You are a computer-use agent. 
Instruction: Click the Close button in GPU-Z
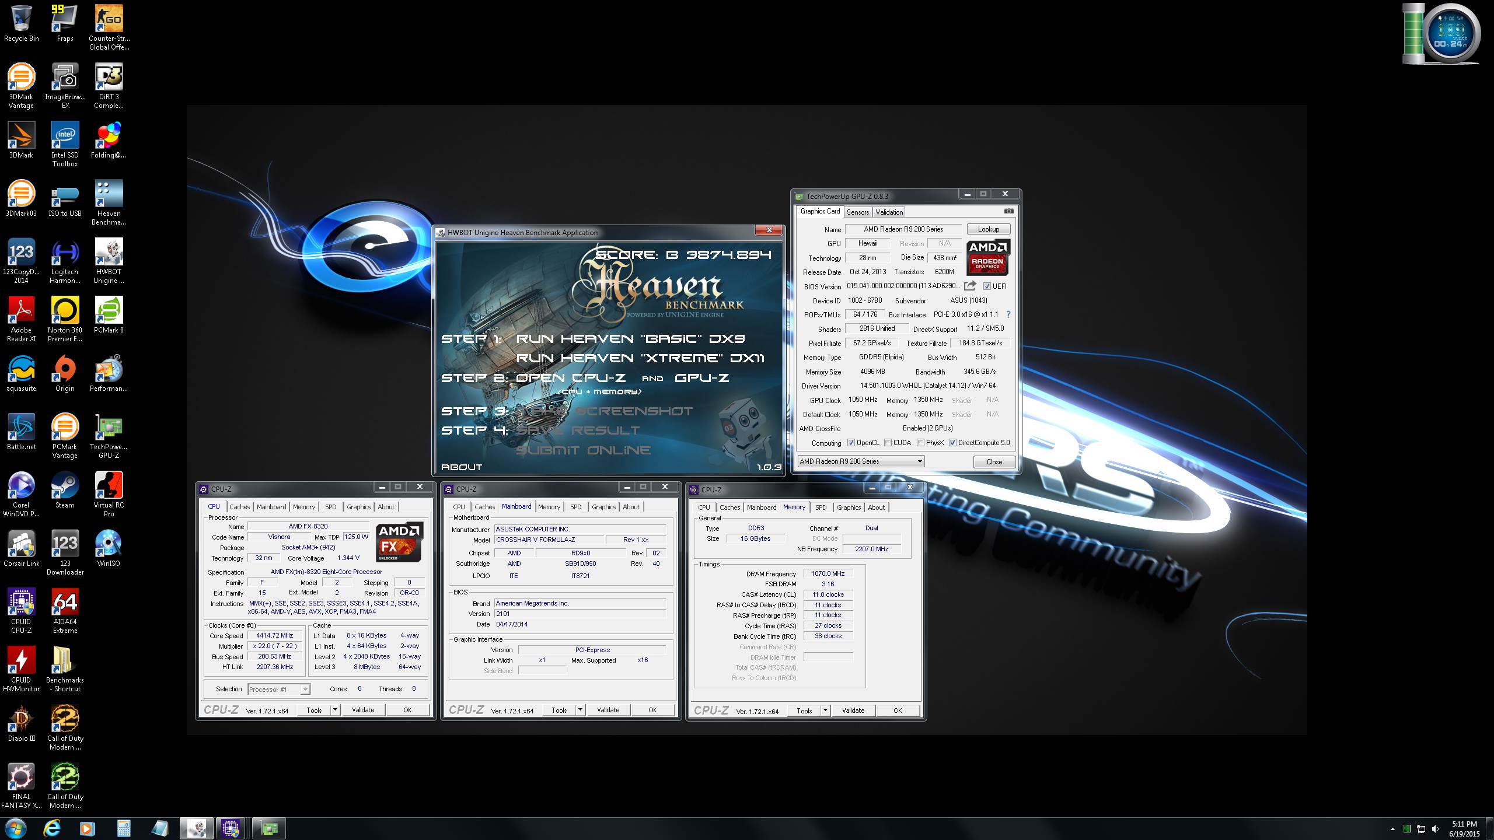click(994, 462)
